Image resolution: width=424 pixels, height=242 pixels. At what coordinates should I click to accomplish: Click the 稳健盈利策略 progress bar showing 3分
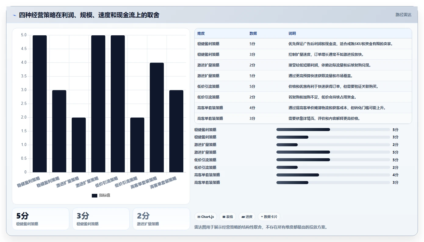click(x=333, y=137)
